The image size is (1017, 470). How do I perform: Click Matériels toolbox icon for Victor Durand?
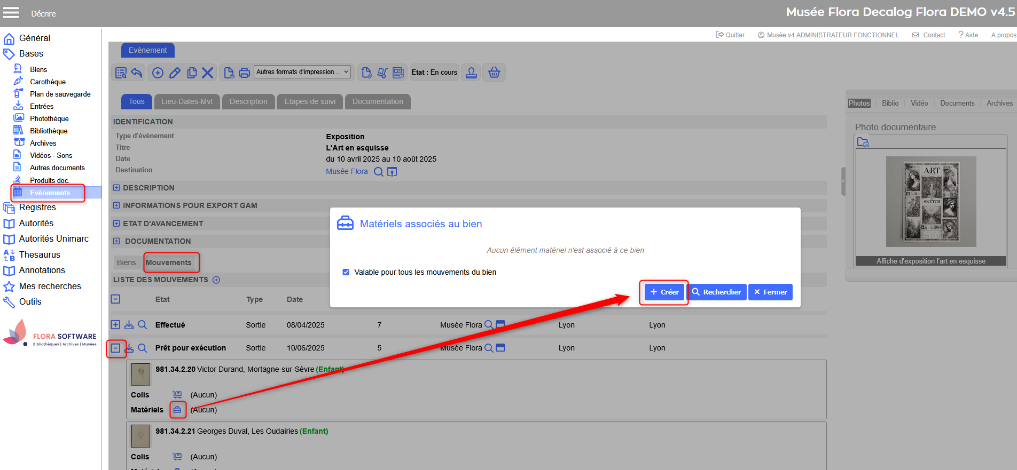(177, 410)
